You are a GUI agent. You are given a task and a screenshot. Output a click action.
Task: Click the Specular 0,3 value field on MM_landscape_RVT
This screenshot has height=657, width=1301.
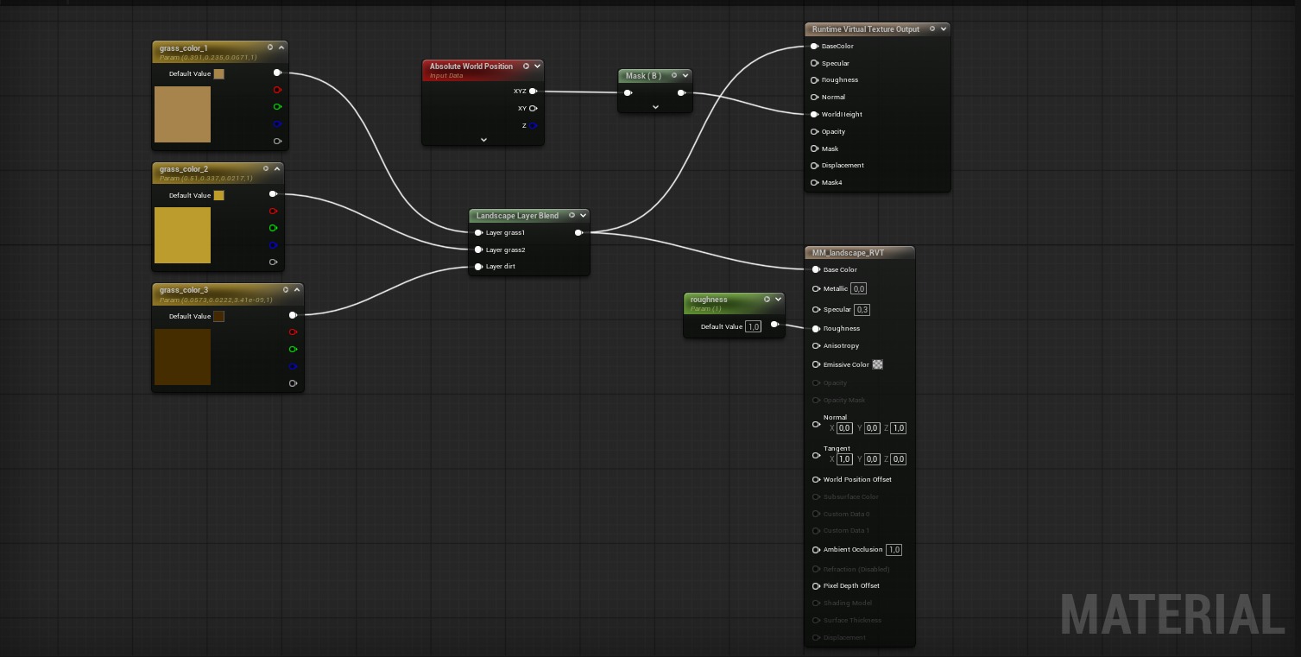[x=862, y=310]
